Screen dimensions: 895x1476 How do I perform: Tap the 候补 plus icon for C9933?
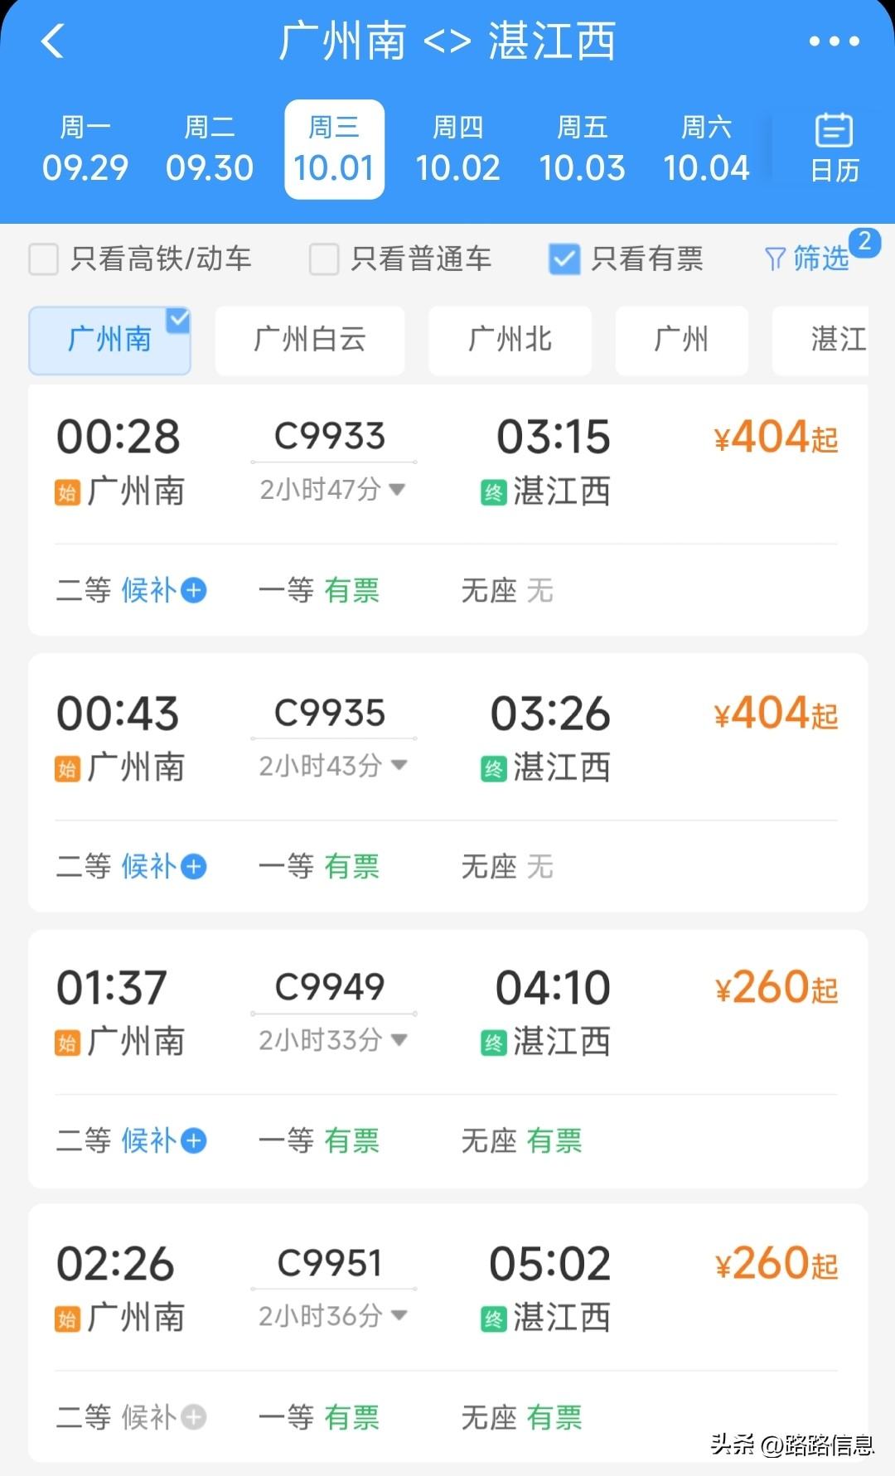click(x=194, y=591)
